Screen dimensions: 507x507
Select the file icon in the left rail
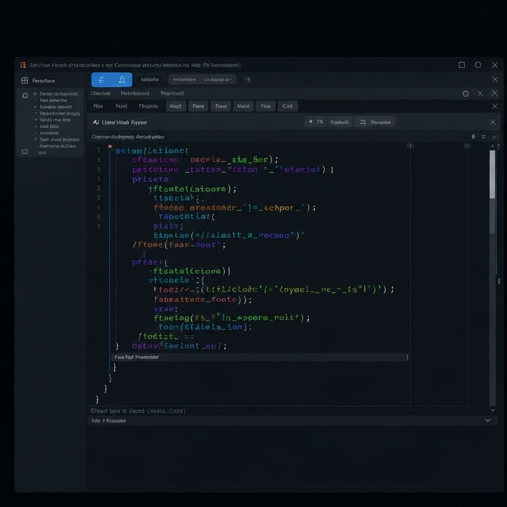[x=24, y=96]
